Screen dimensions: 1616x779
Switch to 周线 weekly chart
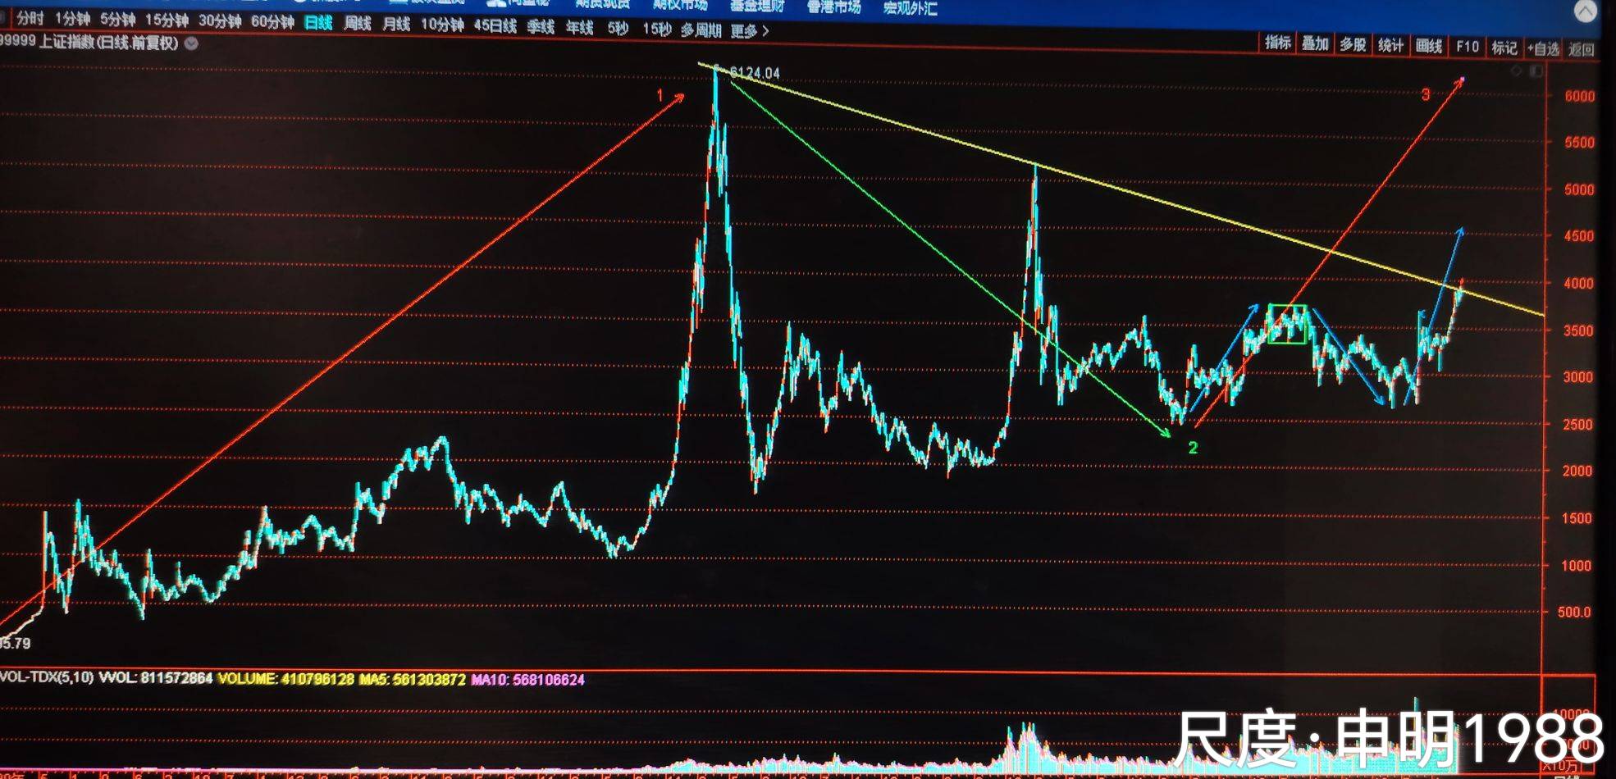[357, 24]
